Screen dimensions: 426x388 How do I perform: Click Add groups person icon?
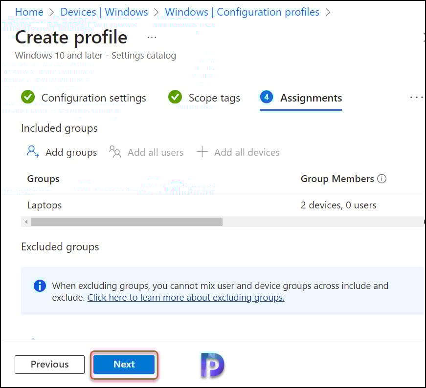[x=33, y=152]
